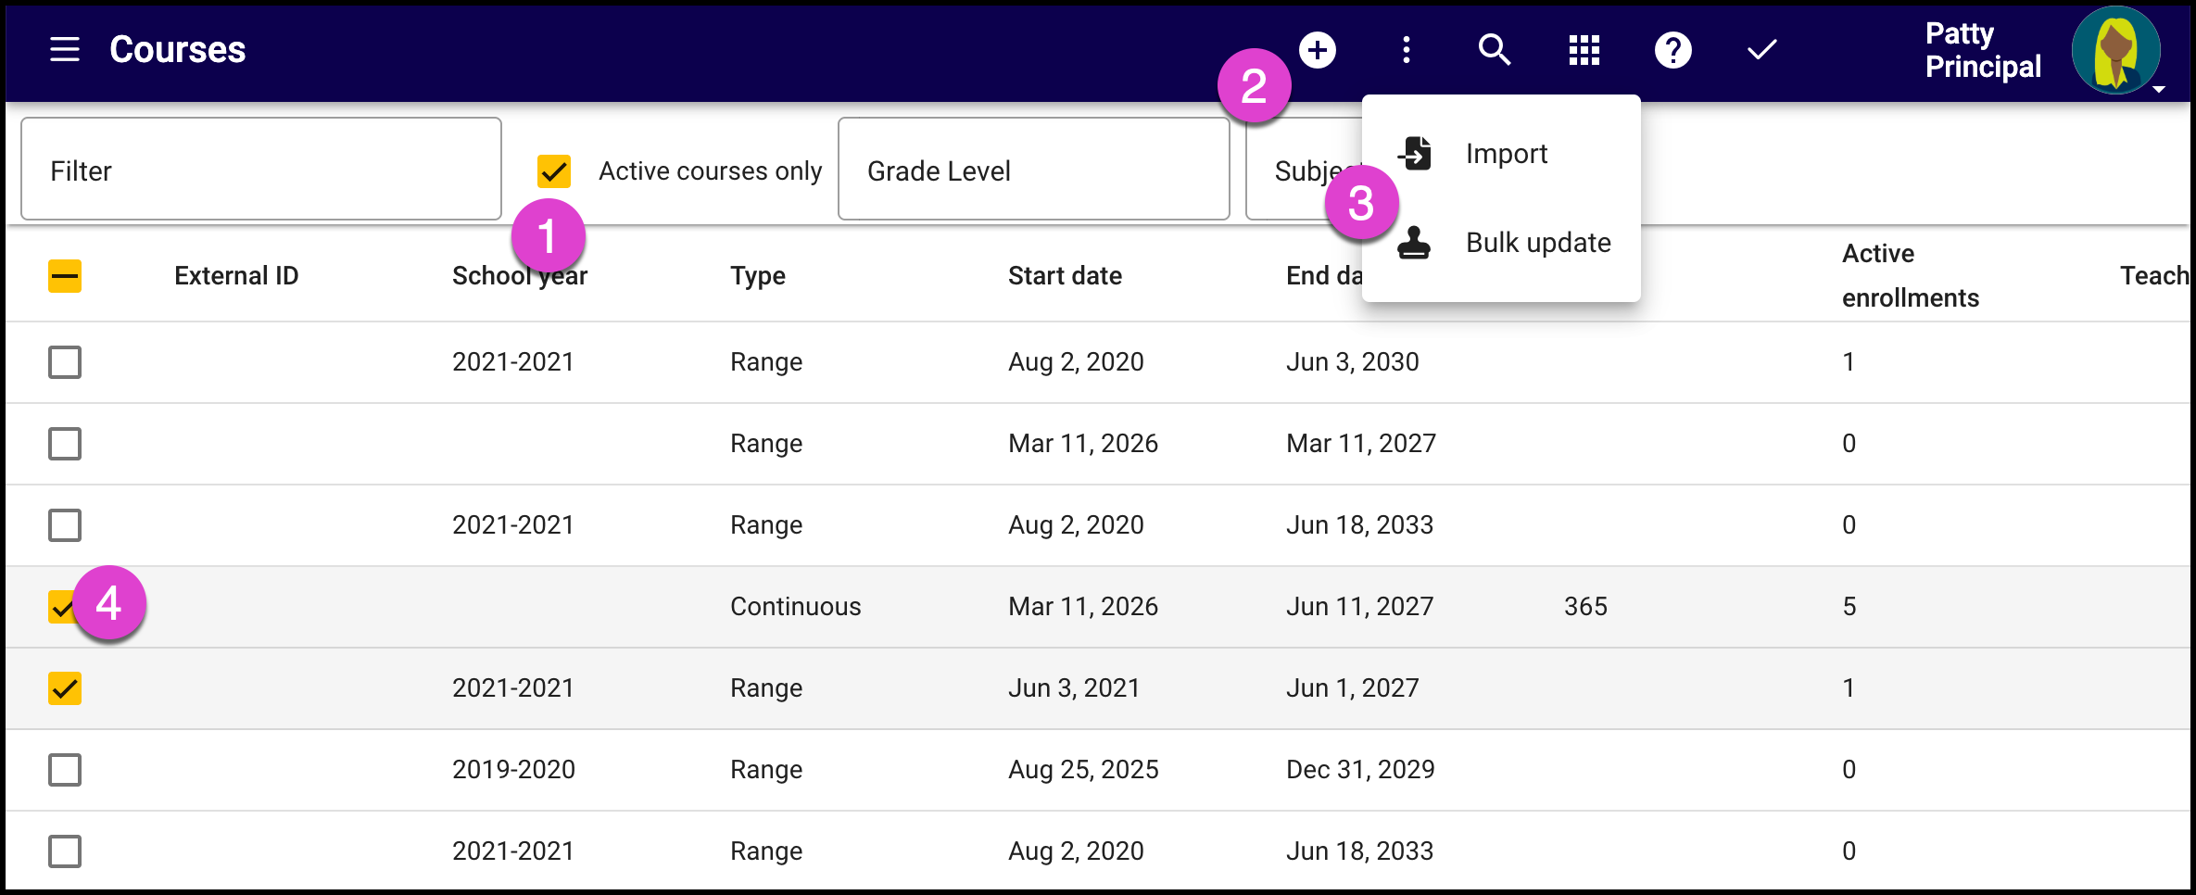2196x895 pixels.
Task: Open the three-dot more options menu
Action: pyautogui.click(x=1406, y=50)
